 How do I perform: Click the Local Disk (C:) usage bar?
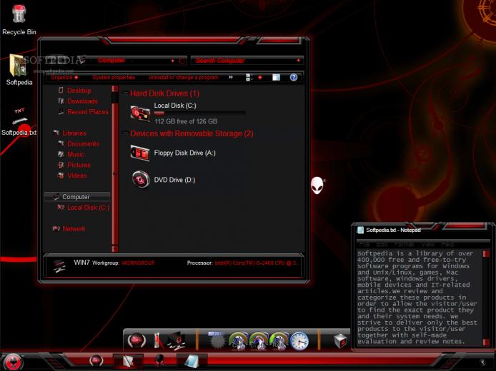coord(199,113)
